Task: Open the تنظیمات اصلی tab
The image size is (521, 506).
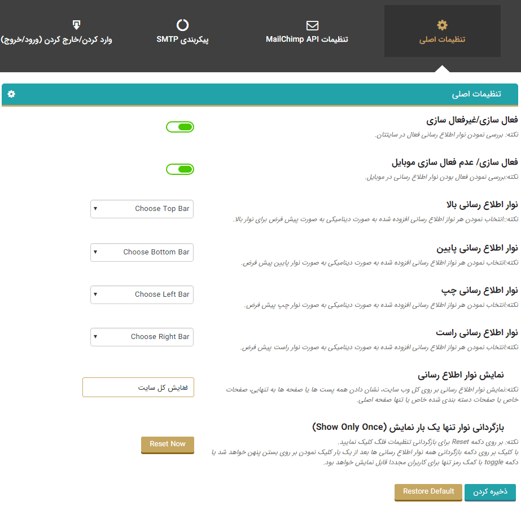Action: tap(442, 31)
